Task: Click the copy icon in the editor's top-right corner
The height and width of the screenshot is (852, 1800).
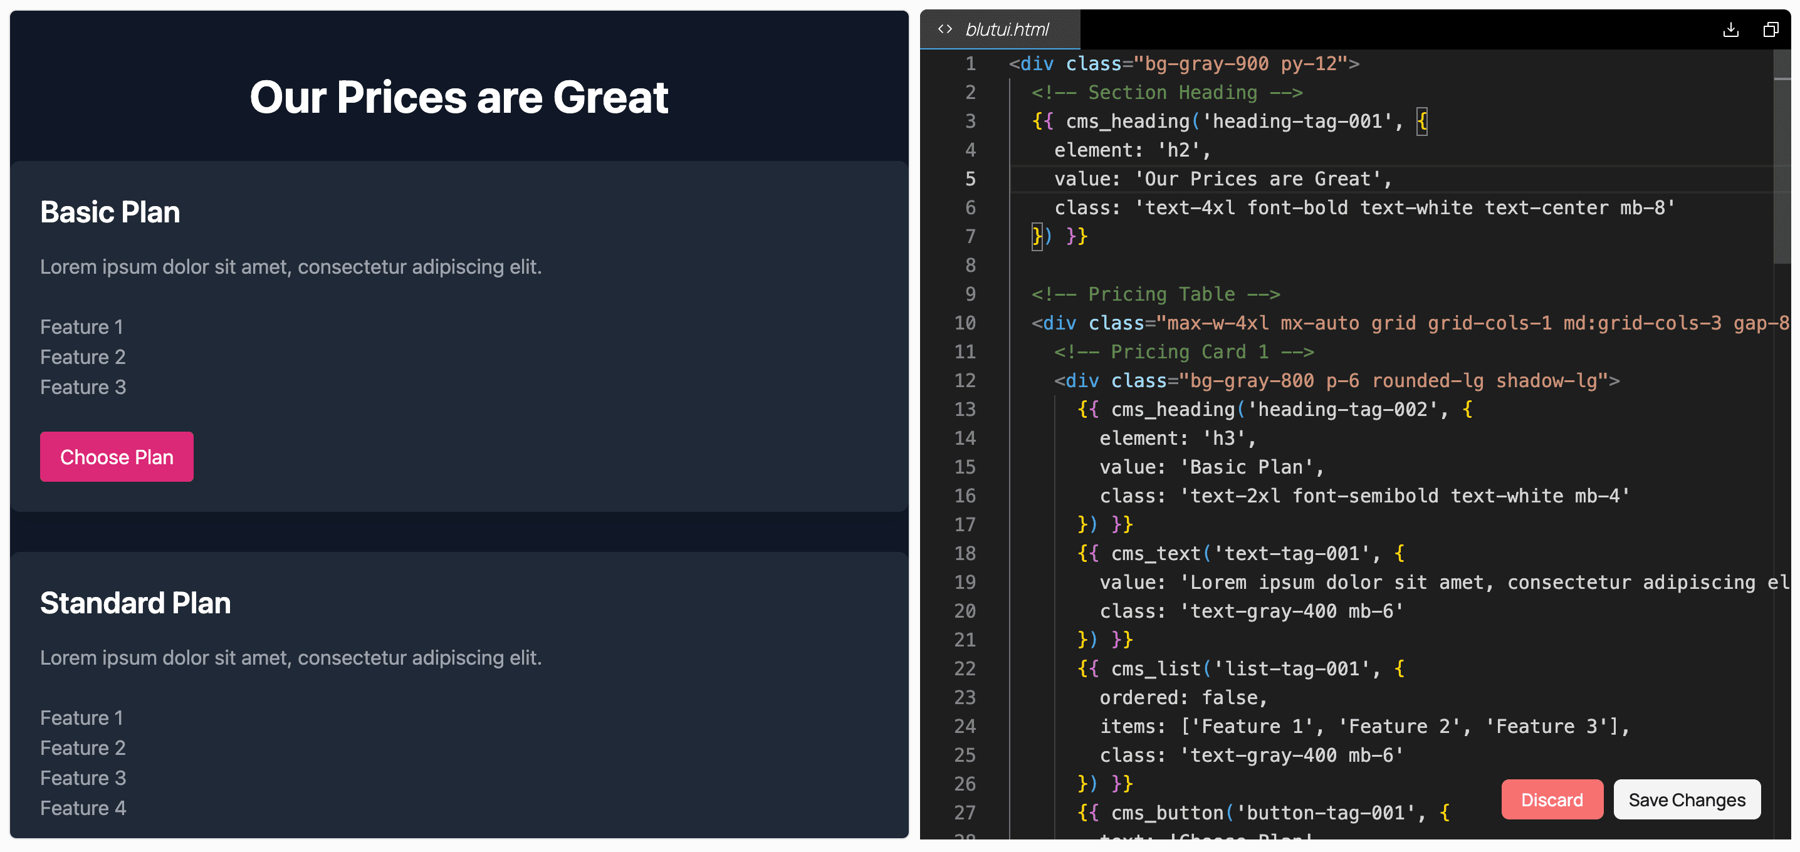Action: point(1771,29)
